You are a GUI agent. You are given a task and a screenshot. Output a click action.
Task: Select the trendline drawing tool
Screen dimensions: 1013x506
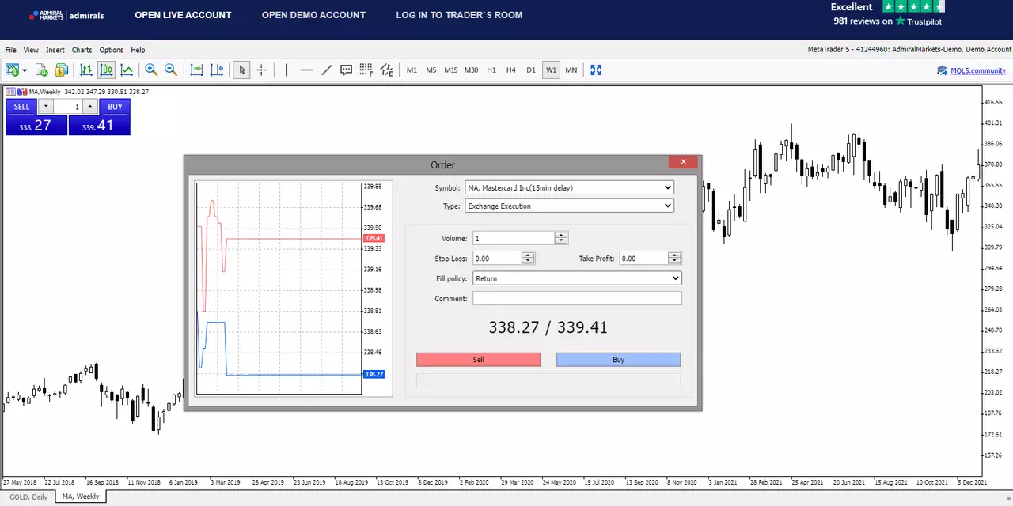point(326,70)
